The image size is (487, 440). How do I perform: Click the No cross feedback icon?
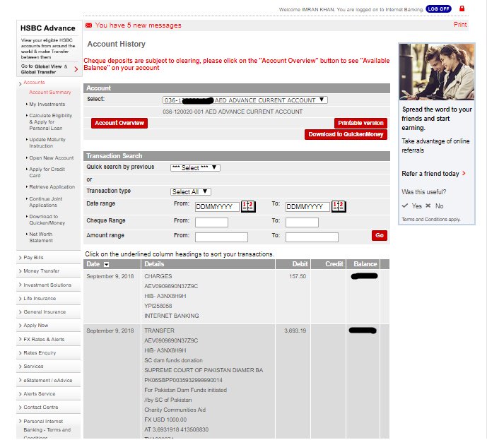pos(428,206)
